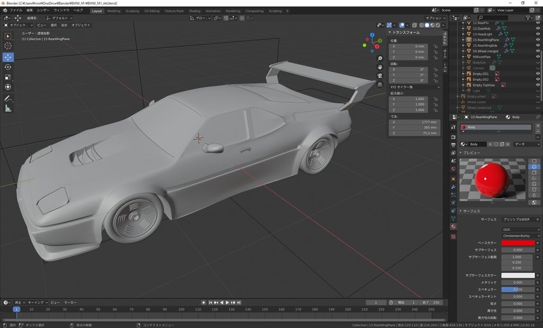
Task: Open the Modifier wrench properties tab
Action: [453, 187]
